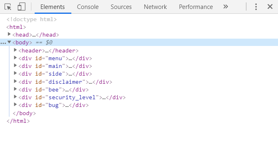Select the div id="menu" node
Screen dimensions: 278x159
[55, 59]
